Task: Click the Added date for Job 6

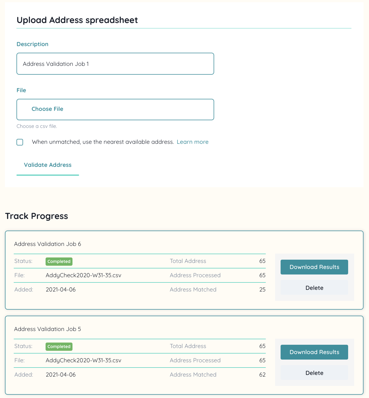Action: click(61, 289)
